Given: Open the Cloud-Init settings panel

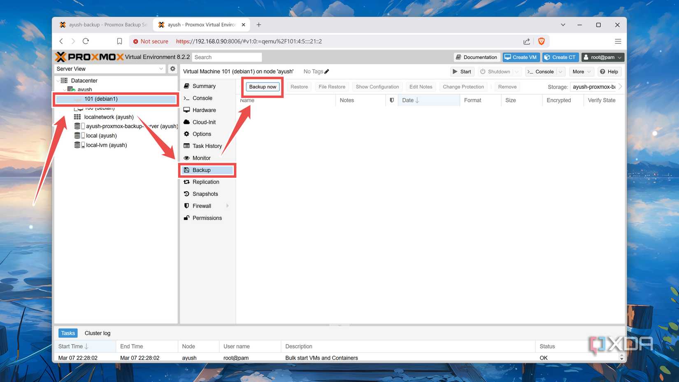Looking at the screenshot, I should click(204, 122).
